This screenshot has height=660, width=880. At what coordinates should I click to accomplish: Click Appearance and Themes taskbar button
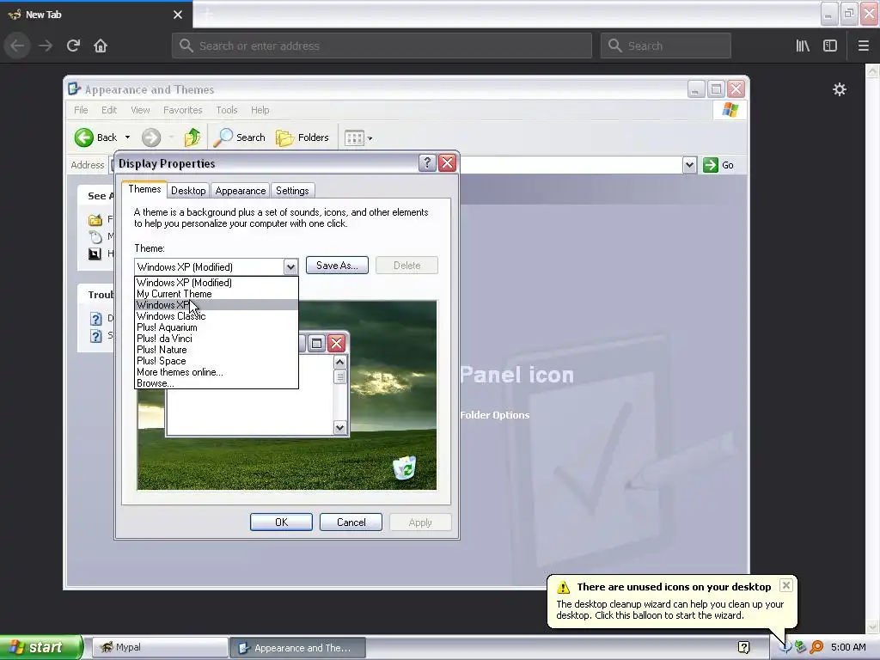[298, 648]
